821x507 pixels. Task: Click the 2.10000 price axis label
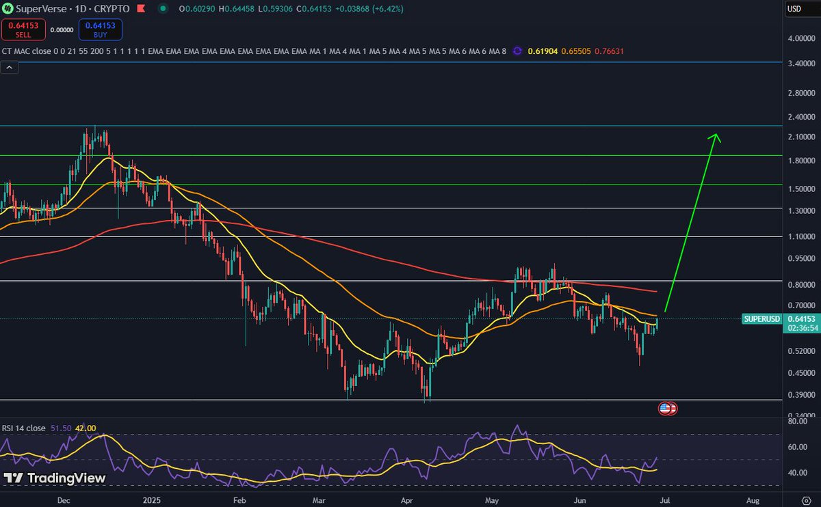pos(801,137)
